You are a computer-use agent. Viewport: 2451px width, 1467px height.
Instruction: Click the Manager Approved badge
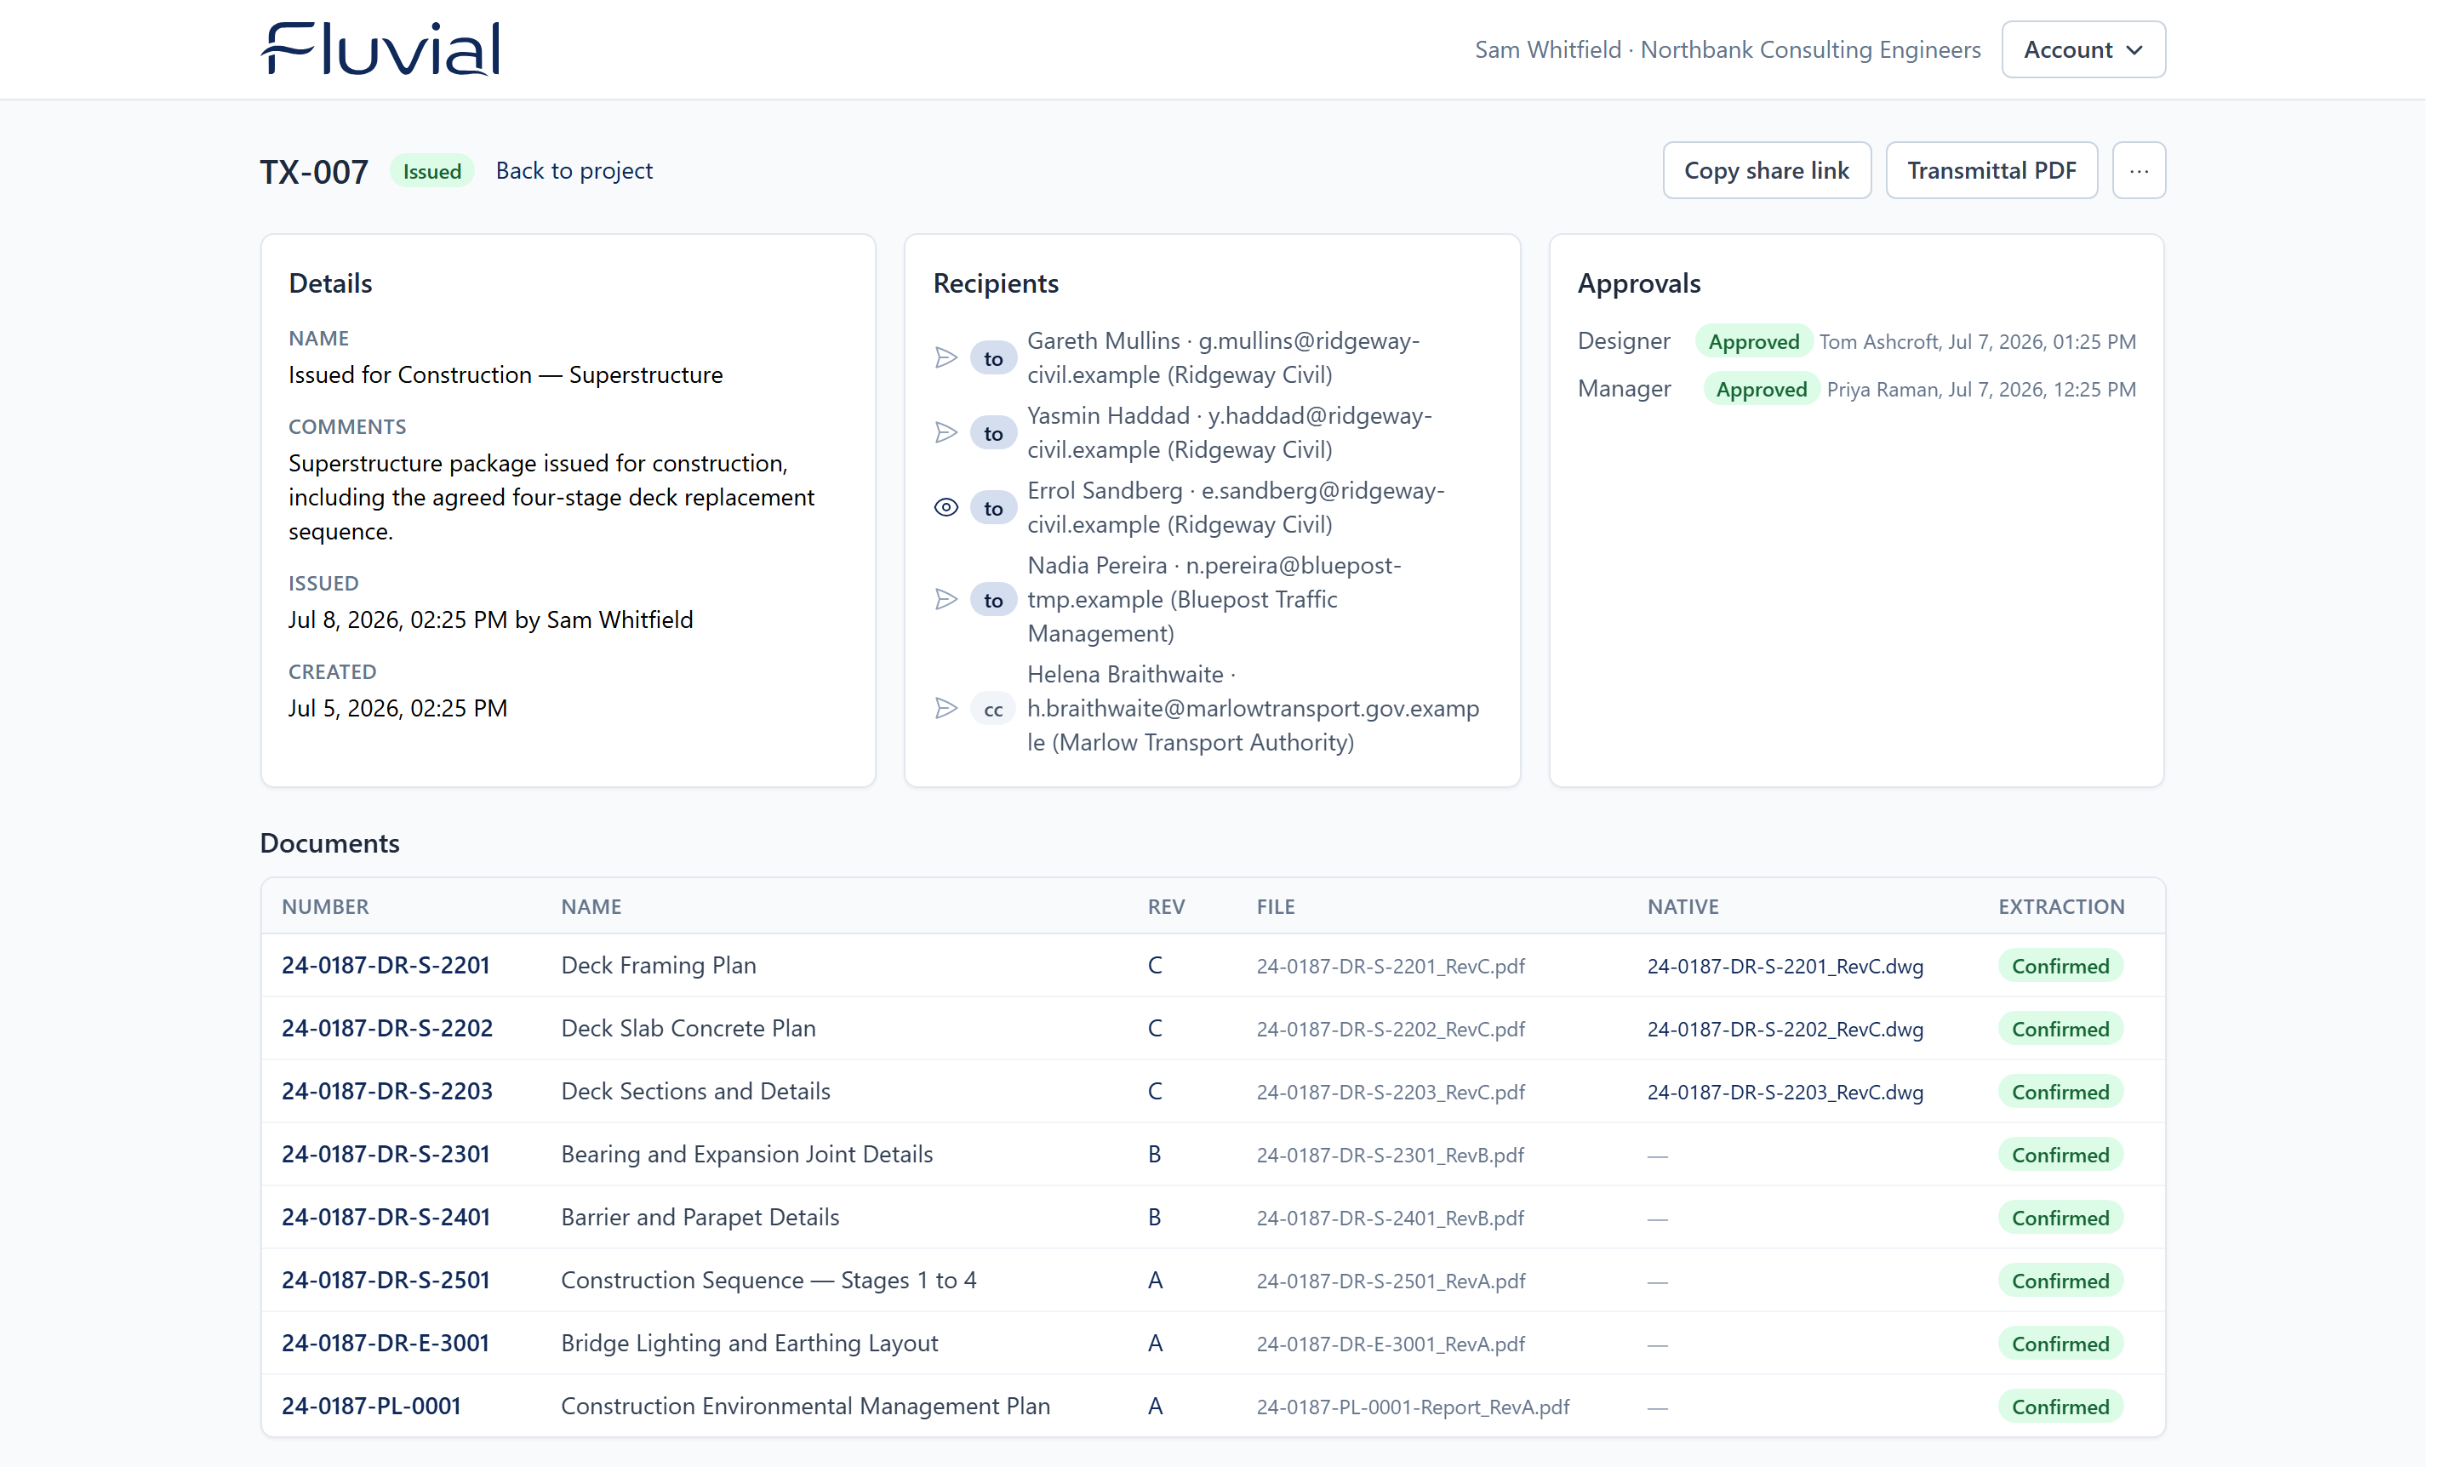[x=1762, y=389]
